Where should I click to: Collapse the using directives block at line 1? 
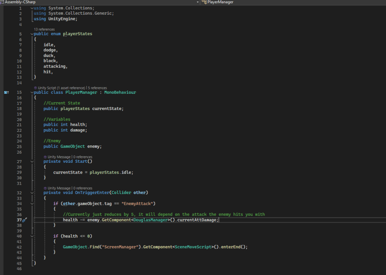click(32, 8)
